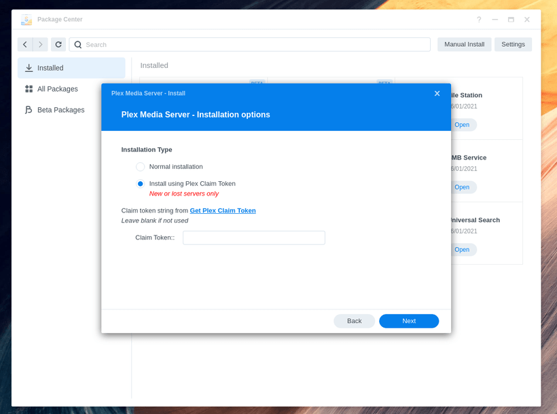Image resolution: width=557 pixels, height=414 pixels.
Task: Open the help question mark icon
Action: 479,20
